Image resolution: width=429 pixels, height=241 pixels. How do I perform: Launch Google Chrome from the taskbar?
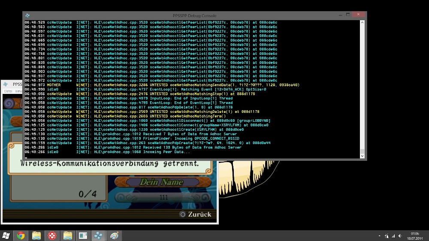point(21,235)
